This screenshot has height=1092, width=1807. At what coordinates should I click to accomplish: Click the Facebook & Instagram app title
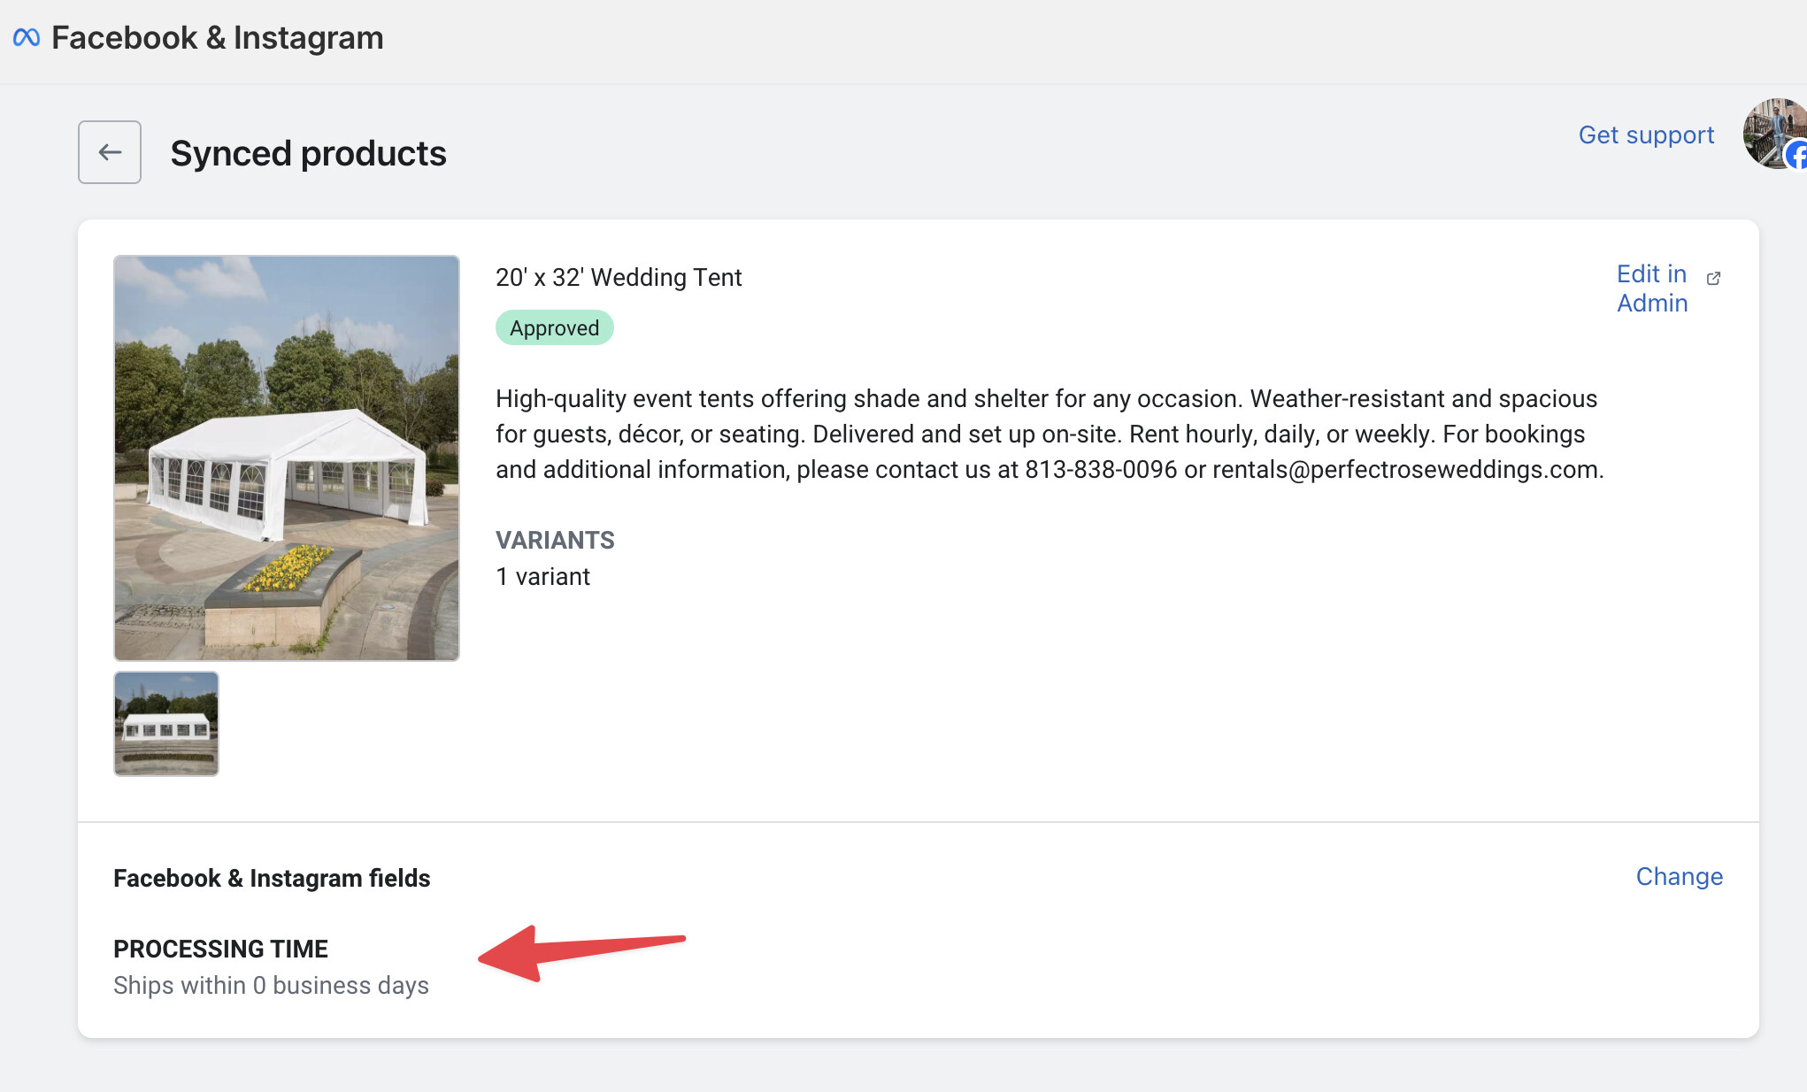coord(218,38)
